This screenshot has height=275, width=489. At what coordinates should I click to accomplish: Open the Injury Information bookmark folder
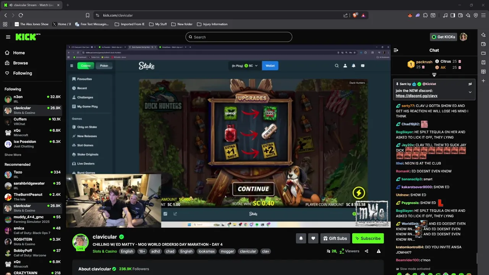coord(212,24)
